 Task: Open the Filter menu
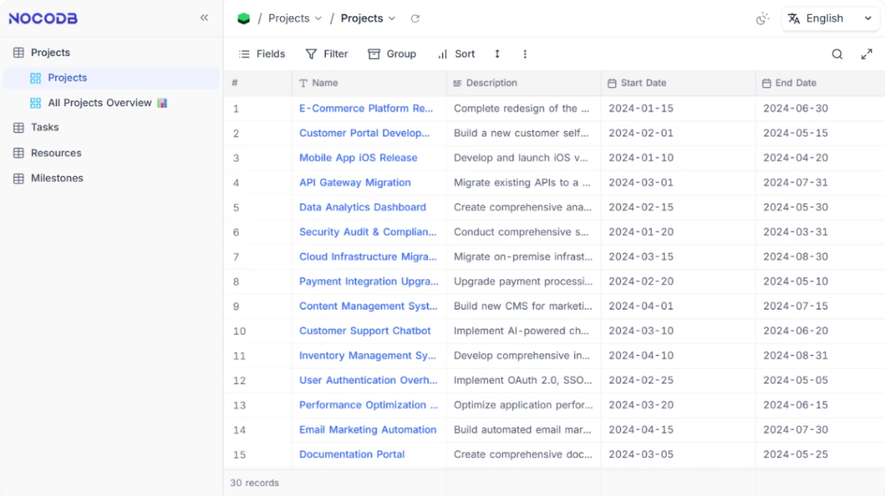[x=327, y=54]
